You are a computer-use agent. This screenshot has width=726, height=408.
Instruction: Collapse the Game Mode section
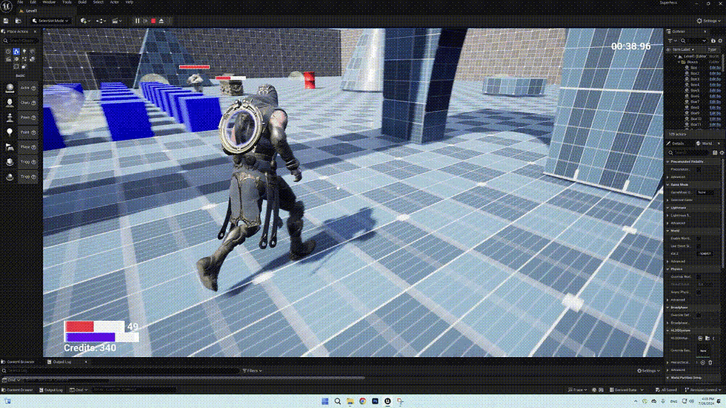(668, 184)
